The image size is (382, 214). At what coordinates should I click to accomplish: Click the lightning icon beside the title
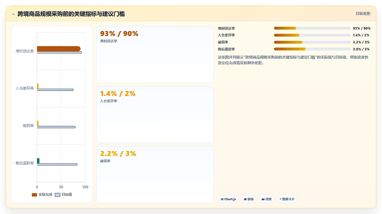pyautogui.click(x=13, y=14)
